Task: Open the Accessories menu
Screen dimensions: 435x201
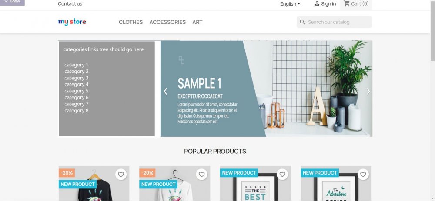Action: click(167, 22)
